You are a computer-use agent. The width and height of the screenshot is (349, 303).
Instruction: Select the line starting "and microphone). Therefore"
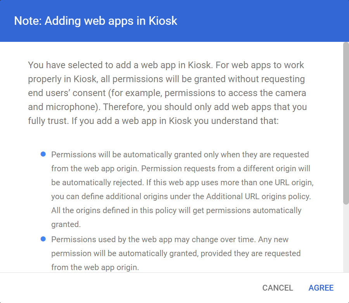[168, 107]
